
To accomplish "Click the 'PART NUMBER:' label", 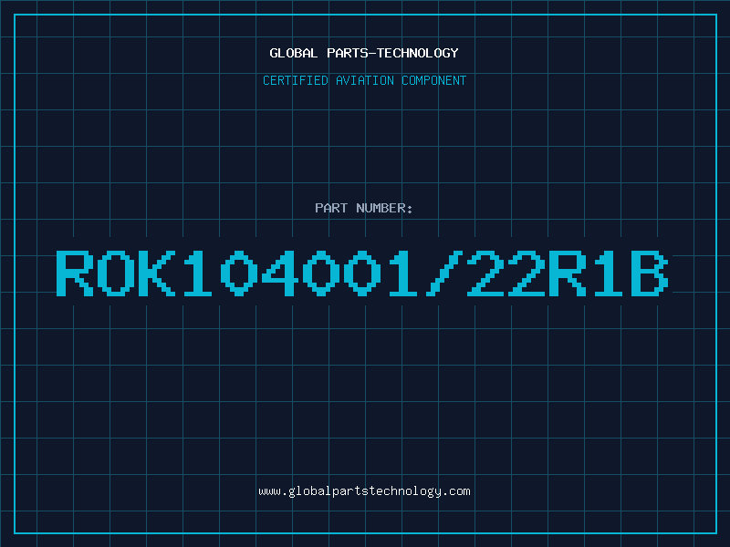I will click(364, 208).
